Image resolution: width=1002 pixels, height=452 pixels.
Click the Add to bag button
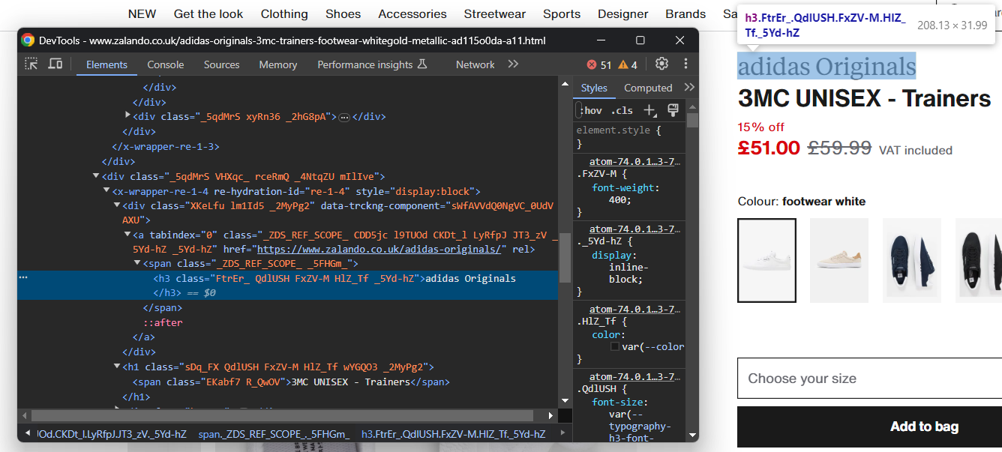coord(923,427)
